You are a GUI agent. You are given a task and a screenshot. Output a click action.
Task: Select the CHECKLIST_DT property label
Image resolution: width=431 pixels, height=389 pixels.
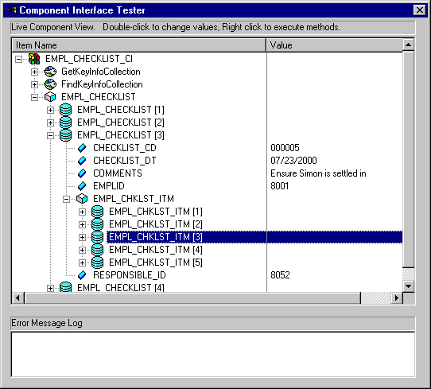tap(125, 161)
